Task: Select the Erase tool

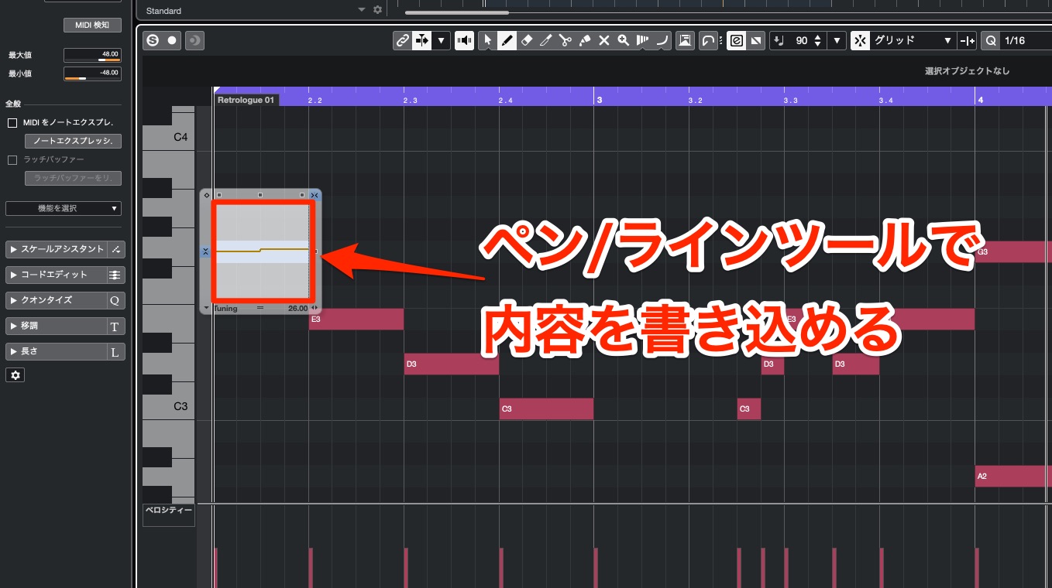Action: click(x=527, y=40)
